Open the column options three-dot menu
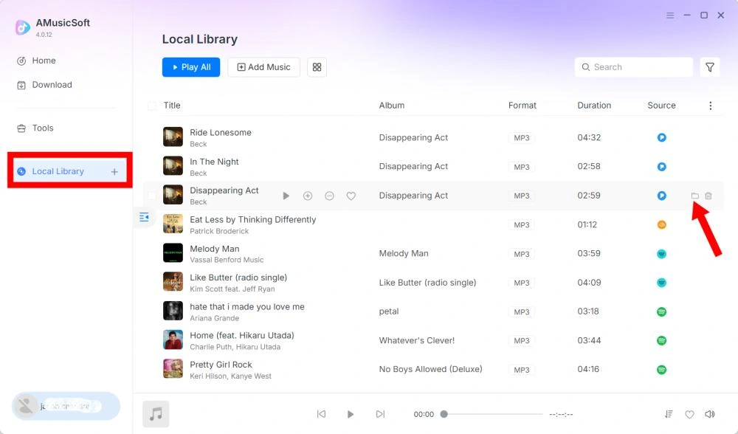Screen dimensions: 738x434 coord(710,106)
